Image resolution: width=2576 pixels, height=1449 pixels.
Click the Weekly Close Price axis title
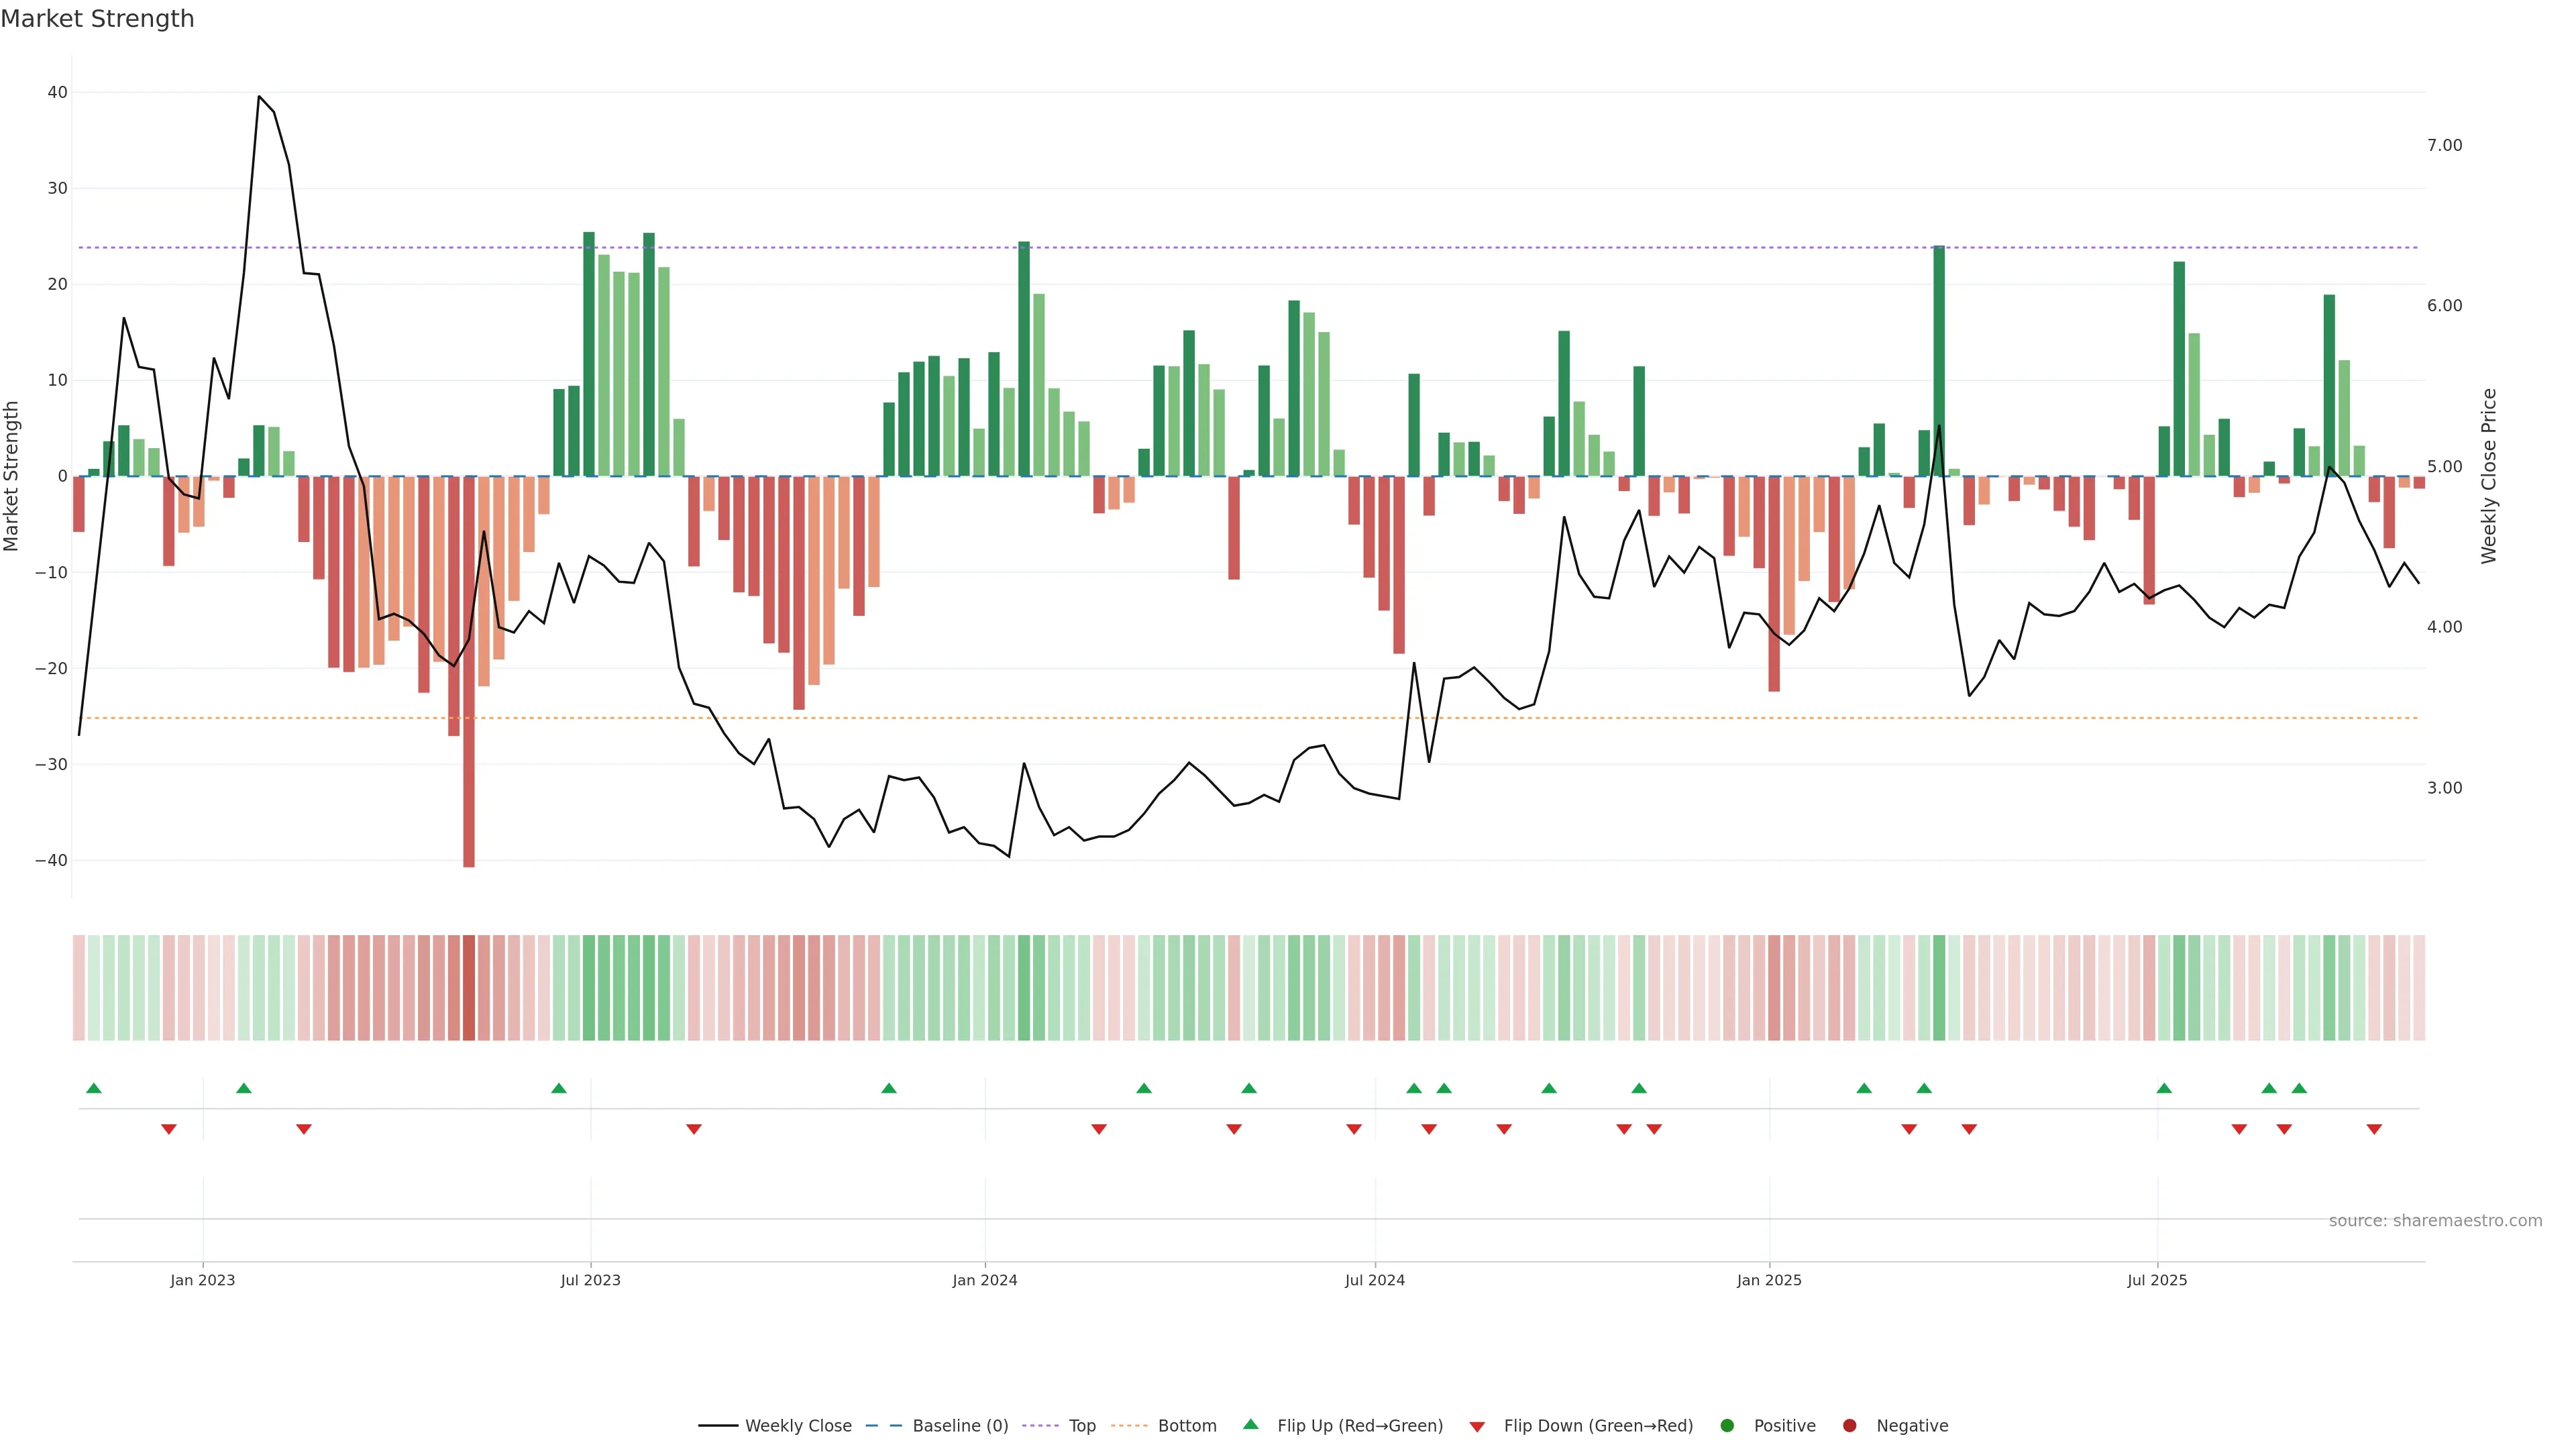(2489, 476)
